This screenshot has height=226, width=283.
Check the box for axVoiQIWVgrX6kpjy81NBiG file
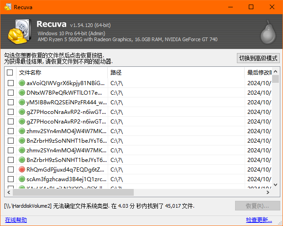coord(10,83)
